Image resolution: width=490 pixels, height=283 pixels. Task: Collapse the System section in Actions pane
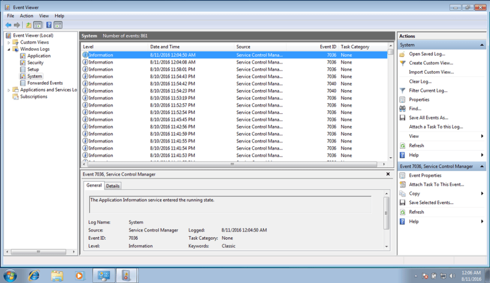click(x=482, y=45)
